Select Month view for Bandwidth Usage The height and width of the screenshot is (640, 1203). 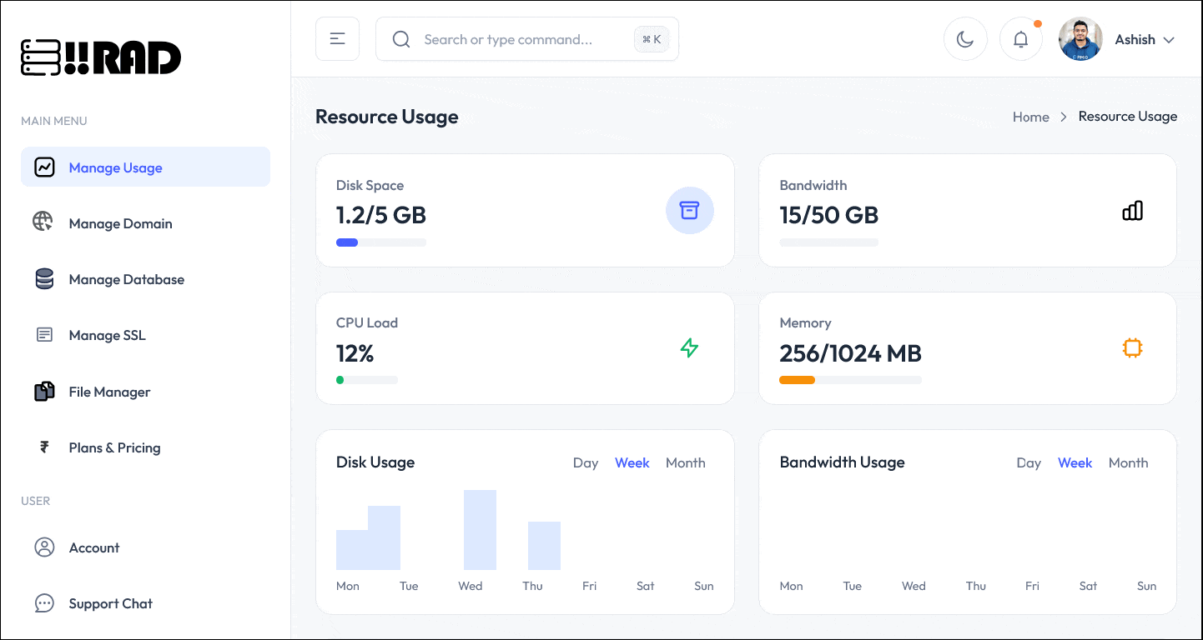(x=1128, y=462)
